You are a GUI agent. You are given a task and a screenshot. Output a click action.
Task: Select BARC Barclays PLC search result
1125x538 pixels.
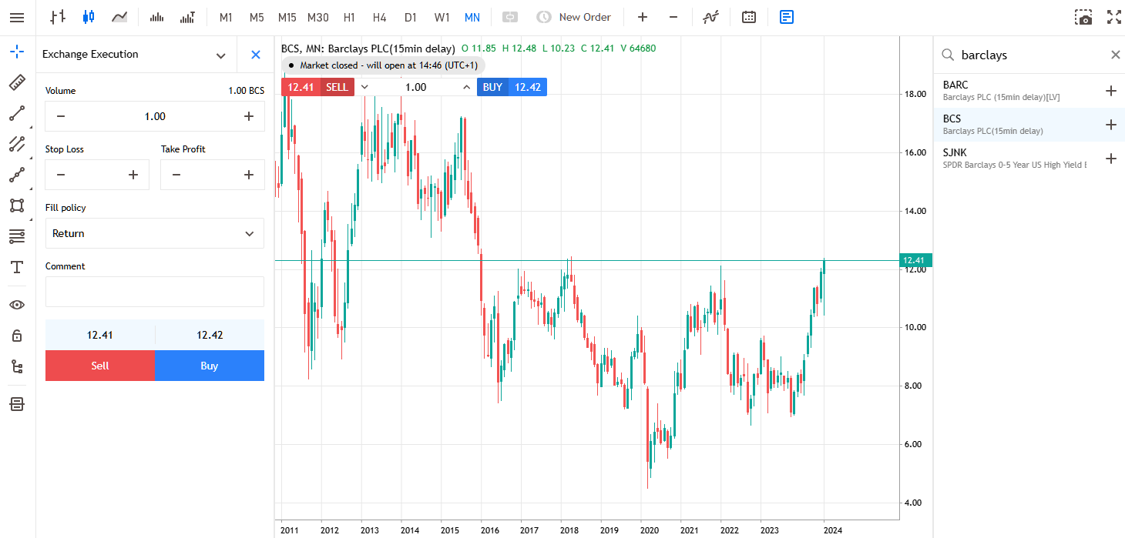[1029, 91]
